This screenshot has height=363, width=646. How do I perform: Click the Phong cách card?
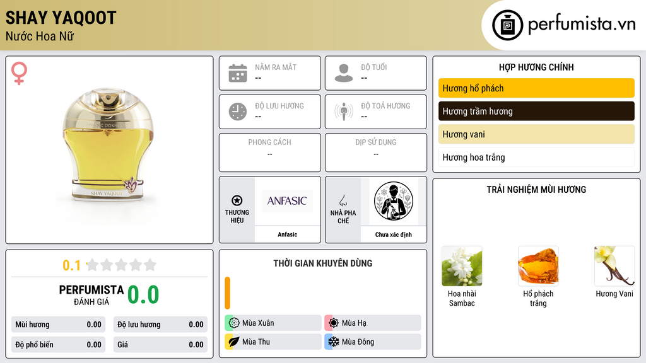click(270, 153)
